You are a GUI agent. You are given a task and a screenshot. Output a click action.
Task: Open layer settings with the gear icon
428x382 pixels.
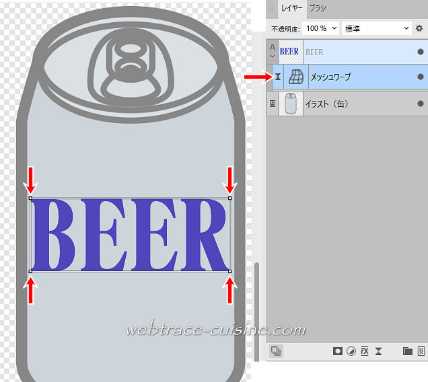pos(419,28)
